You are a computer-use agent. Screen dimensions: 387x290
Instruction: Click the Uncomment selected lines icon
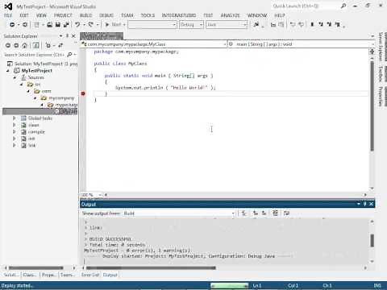tap(302, 24)
